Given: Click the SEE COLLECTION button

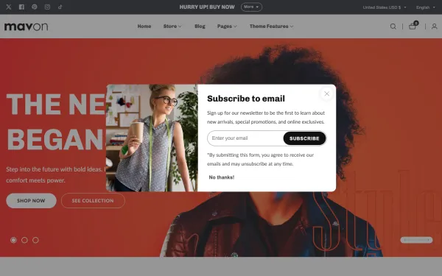Looking at the screenshot, I should click(x=93, y=200).
